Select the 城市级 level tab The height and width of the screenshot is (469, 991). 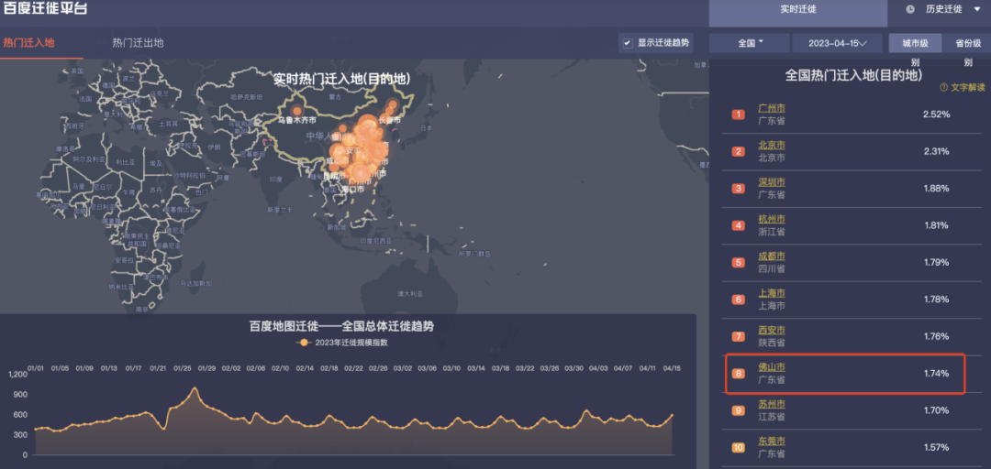[915, 43]
